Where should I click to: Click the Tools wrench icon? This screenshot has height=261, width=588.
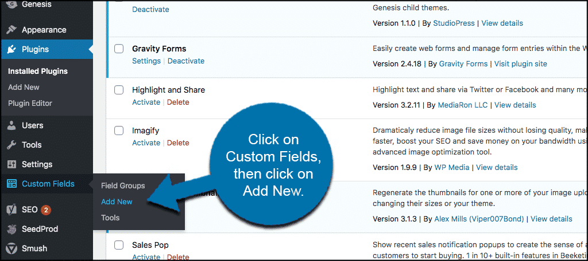pyautogui.click(x=12, y=145)
